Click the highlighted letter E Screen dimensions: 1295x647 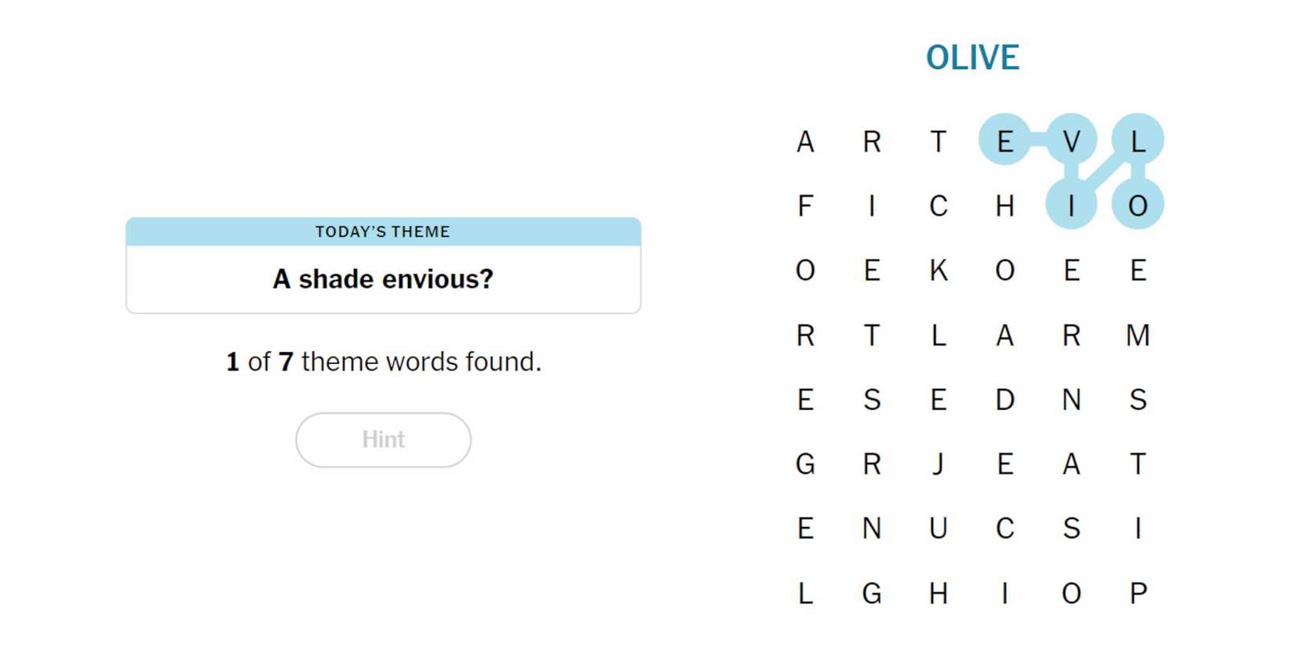[1005, 141]
